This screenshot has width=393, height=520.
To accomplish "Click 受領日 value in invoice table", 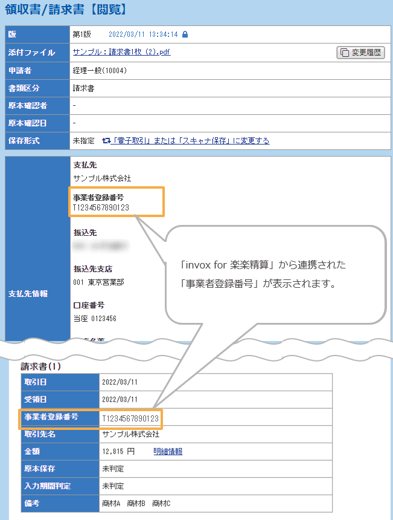I will point(120,400).
